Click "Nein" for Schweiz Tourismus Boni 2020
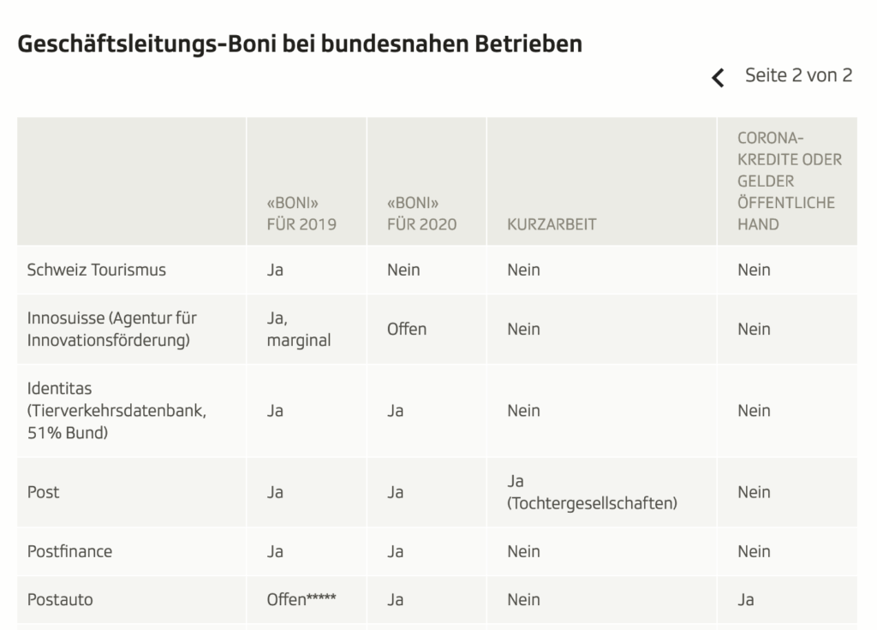The image size is (877, 630). coord(403,270)
